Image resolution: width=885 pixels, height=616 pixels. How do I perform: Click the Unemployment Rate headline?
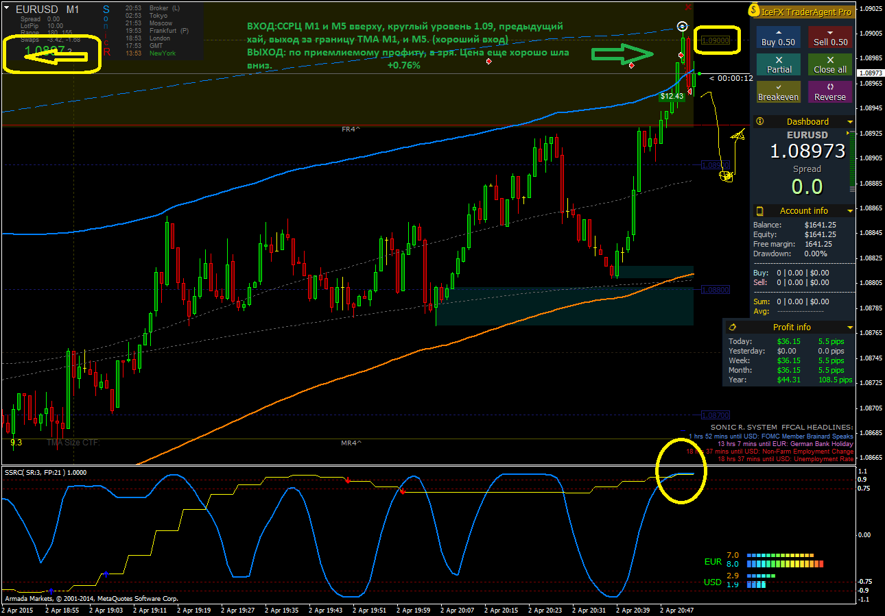click(x=786, y=459)
